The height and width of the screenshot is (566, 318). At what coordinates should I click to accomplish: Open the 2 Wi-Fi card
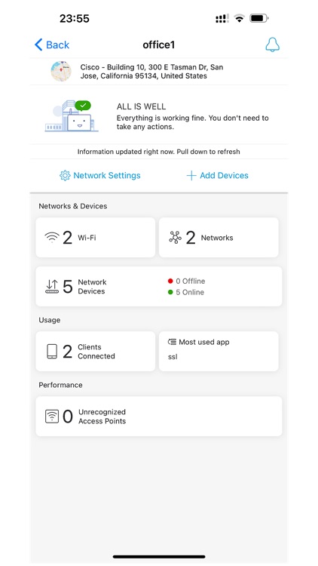point(96,237)
